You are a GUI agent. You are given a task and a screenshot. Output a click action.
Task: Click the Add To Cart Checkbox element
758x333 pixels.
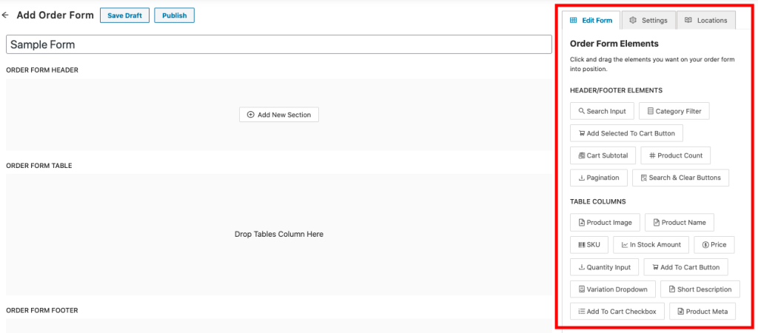point(617,312)
